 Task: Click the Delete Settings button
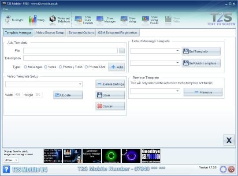click(x=110, y=84)
